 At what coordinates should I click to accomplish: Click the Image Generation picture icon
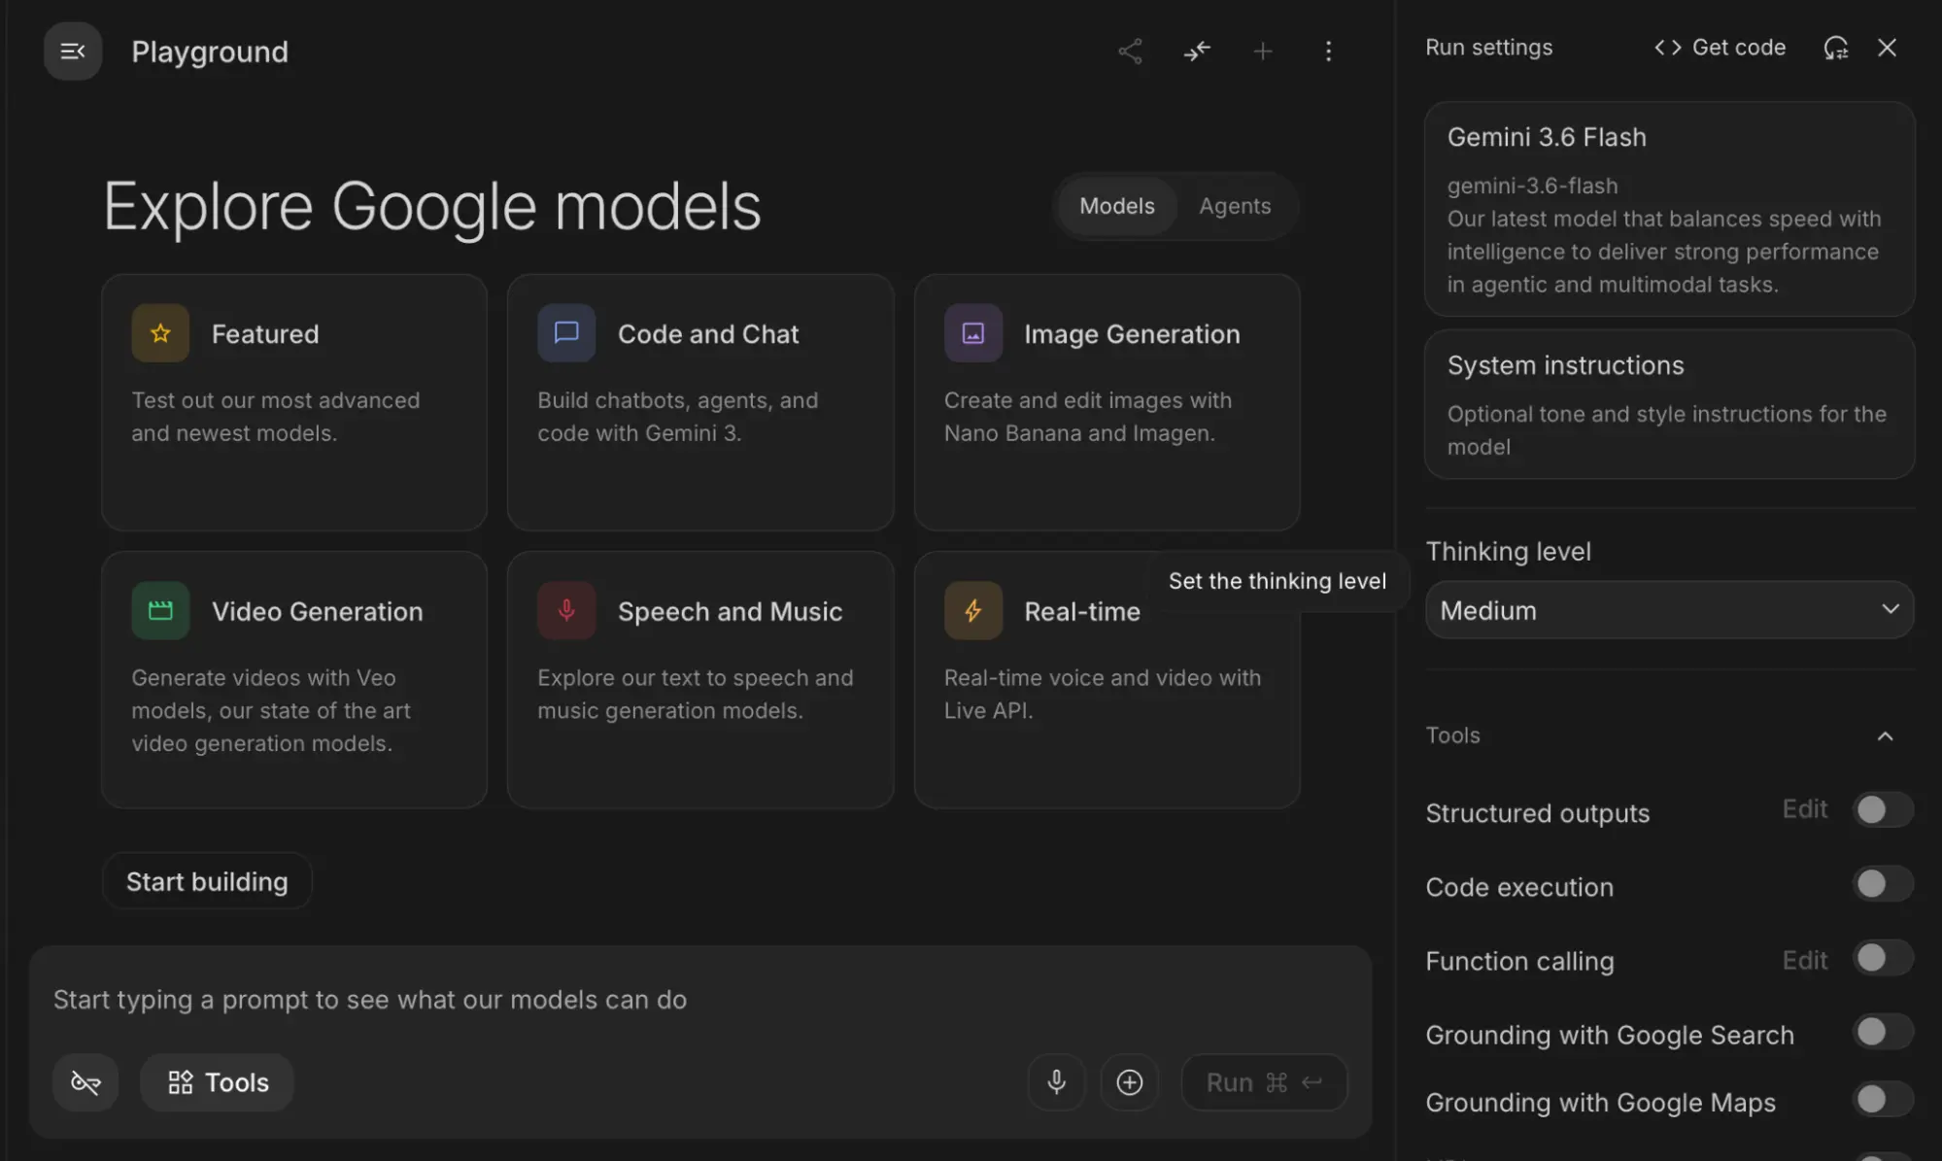tap(972, 333)
